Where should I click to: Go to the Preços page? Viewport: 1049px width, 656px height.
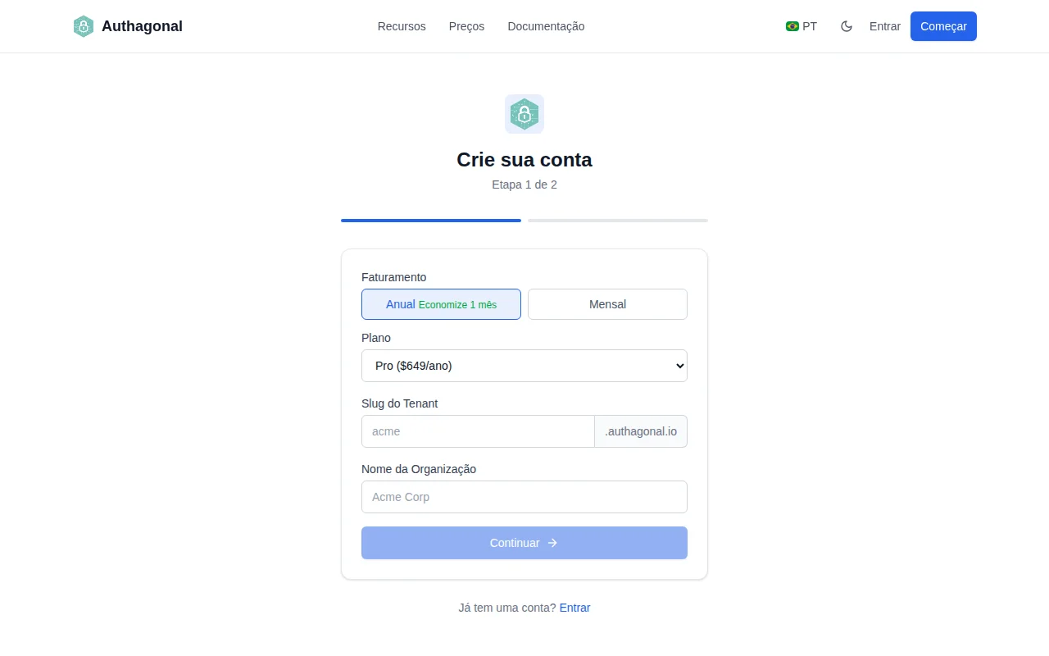coord(466,26)
